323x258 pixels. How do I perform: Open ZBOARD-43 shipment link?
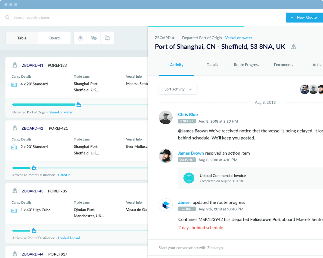(x=33, y=191)
